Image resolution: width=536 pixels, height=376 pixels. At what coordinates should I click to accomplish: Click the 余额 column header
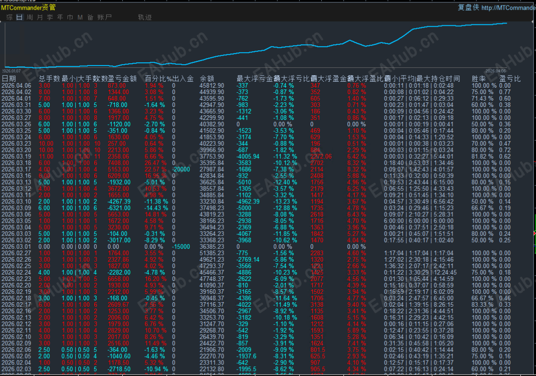[207, 78]
